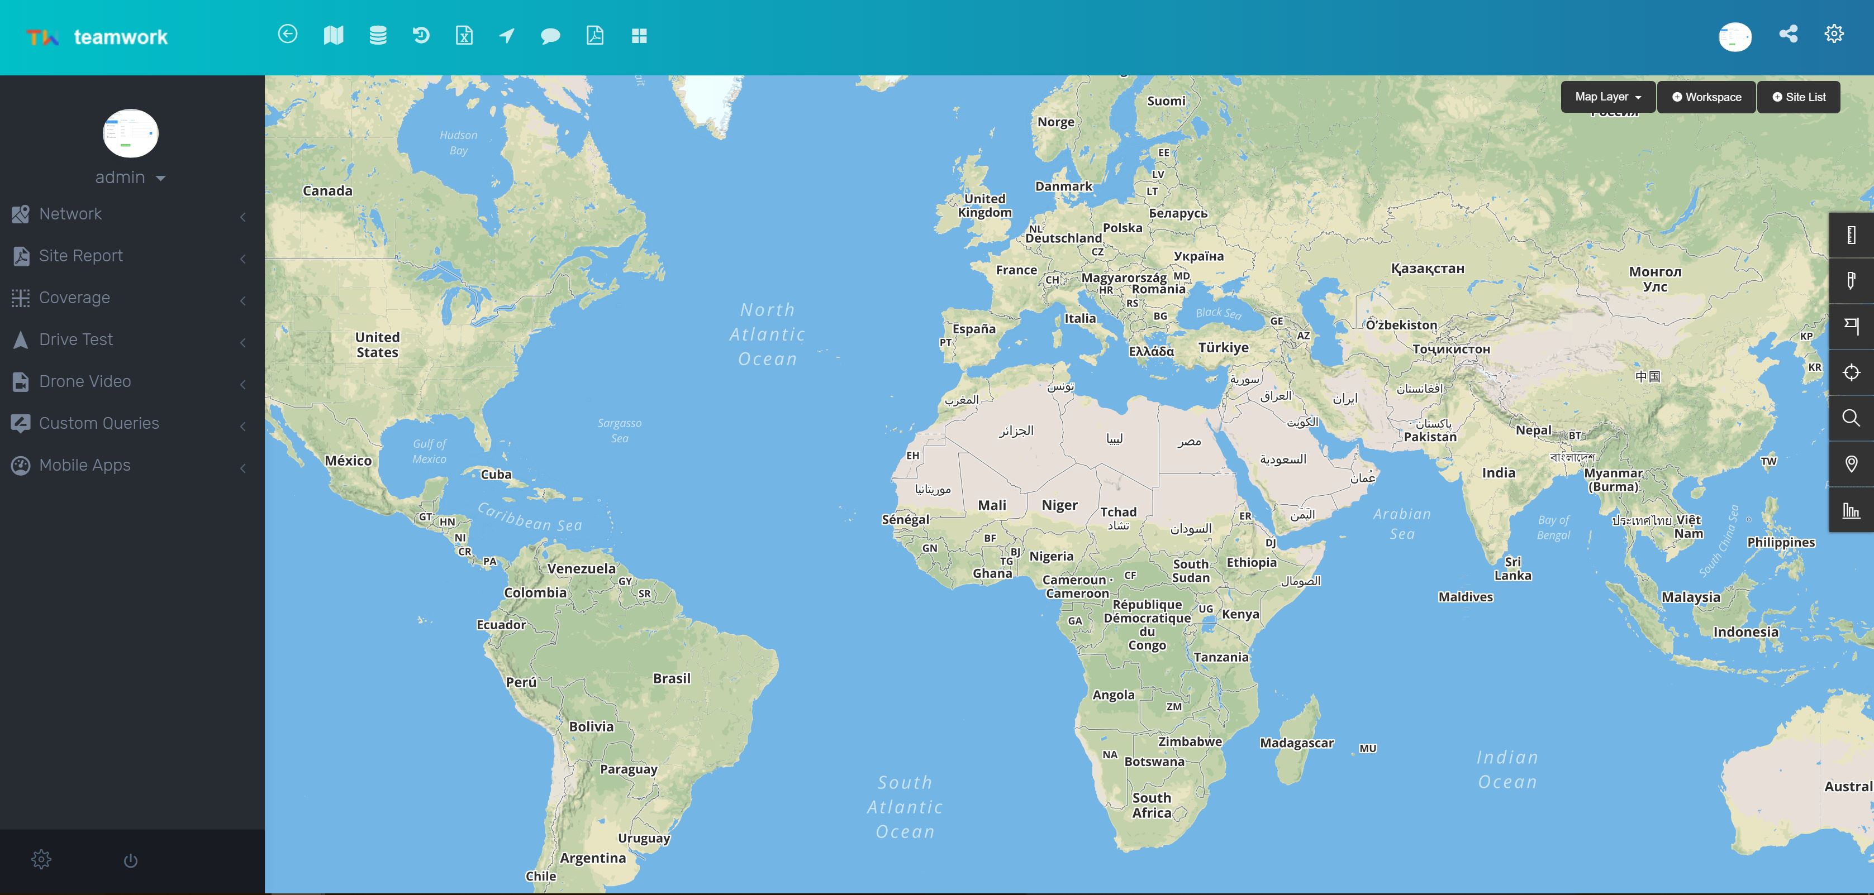Image resolution: width=1874 pixels, height=895 pixels.
Task: Open the Drive Test menu item
Action: [75, 339]
